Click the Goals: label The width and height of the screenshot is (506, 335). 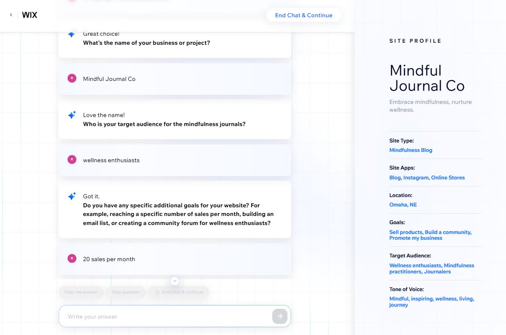397,223
